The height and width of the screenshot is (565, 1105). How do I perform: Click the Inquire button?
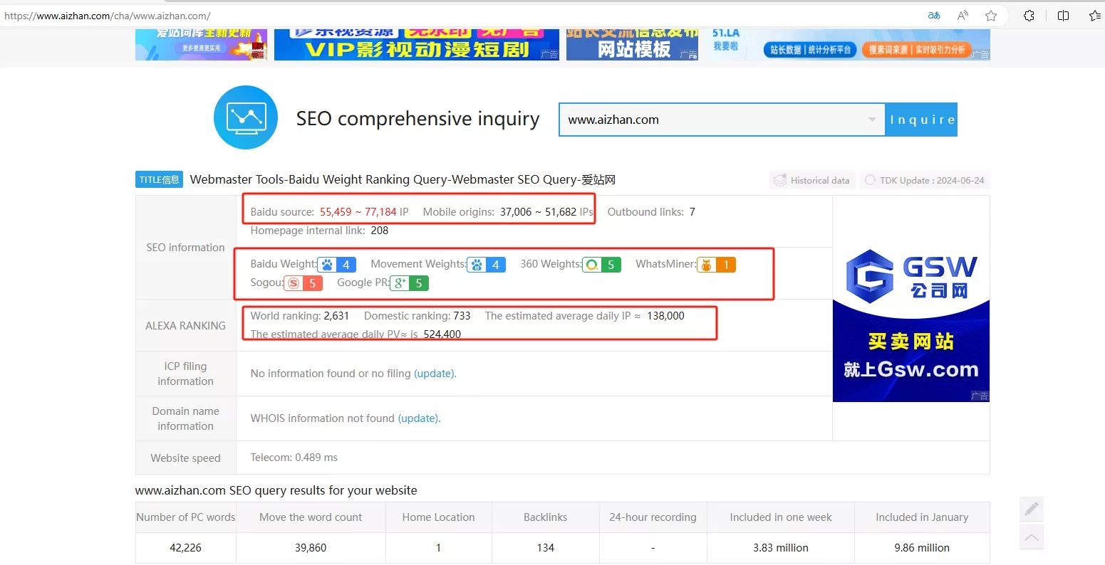pos(921,120)
